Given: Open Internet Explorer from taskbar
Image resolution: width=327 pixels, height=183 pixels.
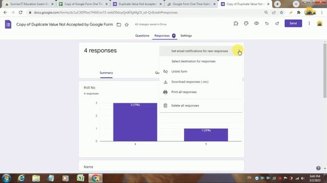Looking at the screenshot, I should [x=21, y=178].
